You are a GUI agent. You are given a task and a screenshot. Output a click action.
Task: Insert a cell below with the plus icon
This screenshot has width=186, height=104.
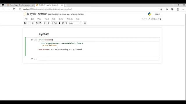(x=29, y=23)
